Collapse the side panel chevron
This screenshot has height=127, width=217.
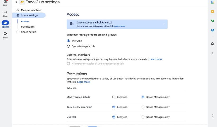pos(213,115)
